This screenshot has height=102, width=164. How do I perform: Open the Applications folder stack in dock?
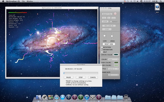[108, 97]
